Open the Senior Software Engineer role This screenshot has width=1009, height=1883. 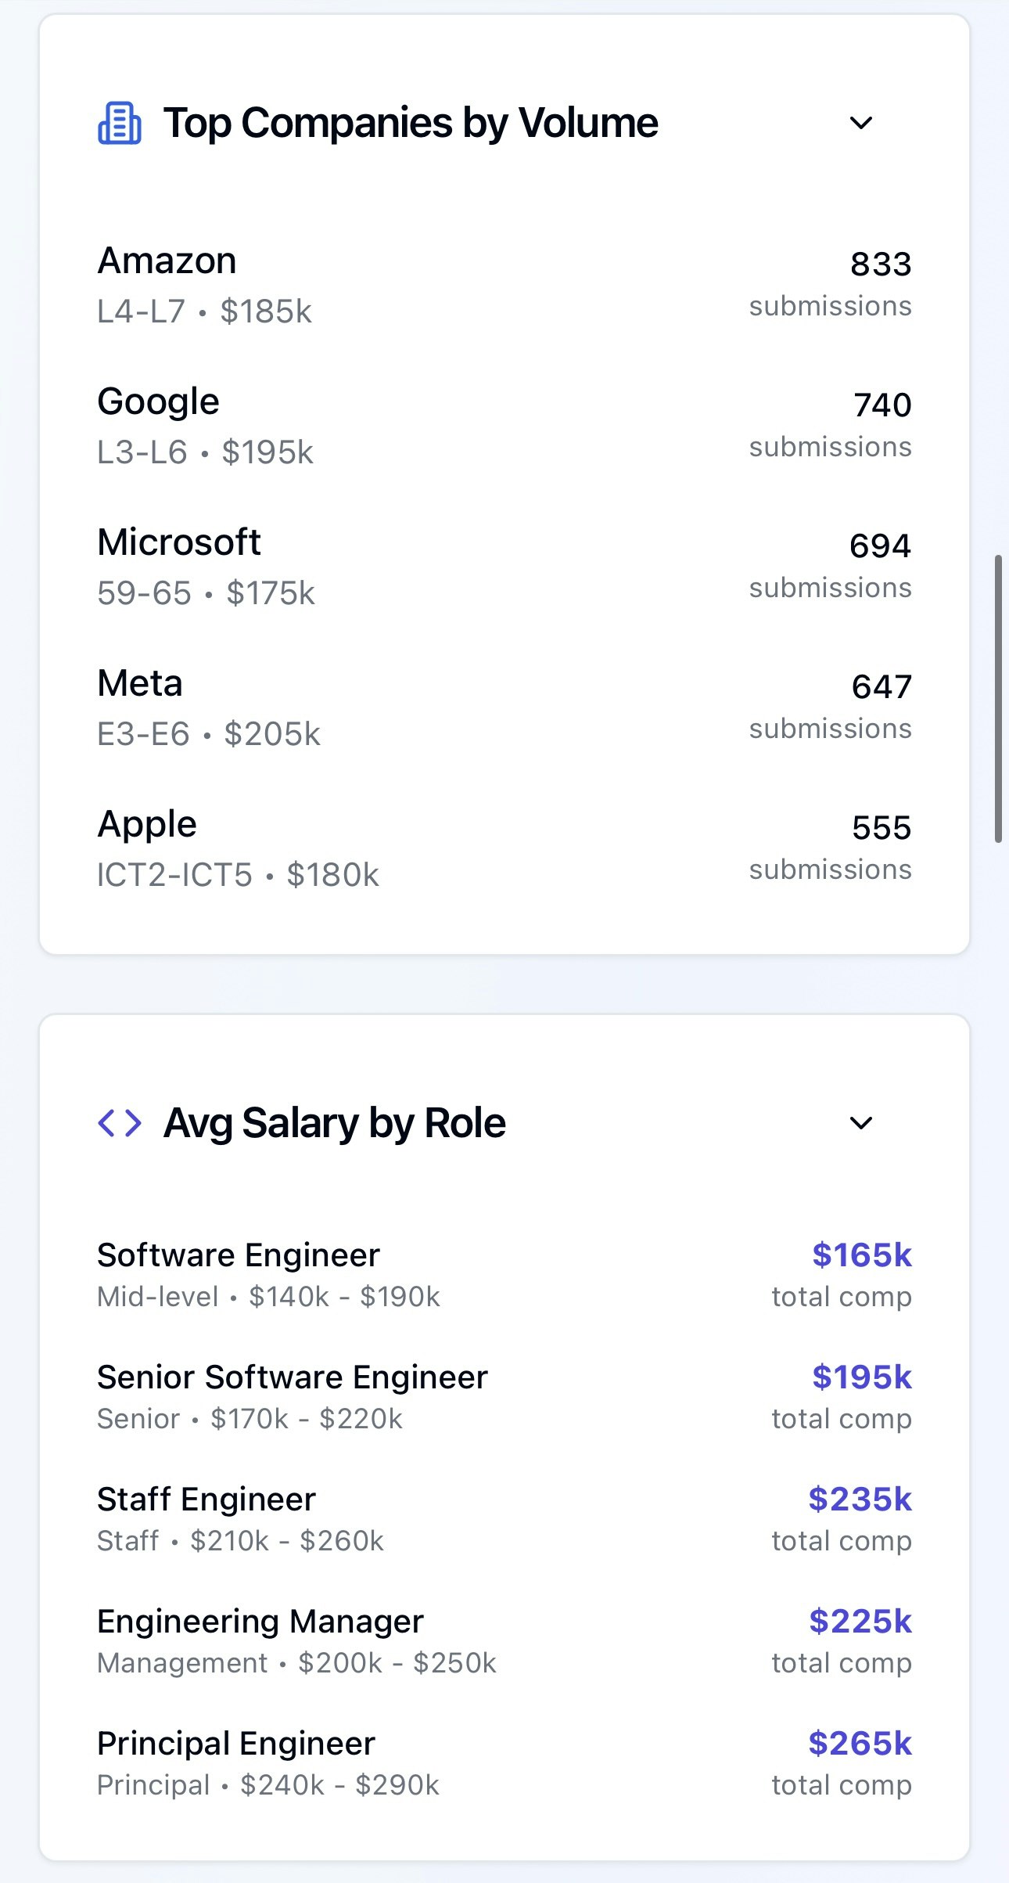504,1396
